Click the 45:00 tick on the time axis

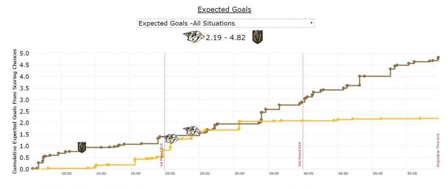pyautogui.click(x=343, y=174)
